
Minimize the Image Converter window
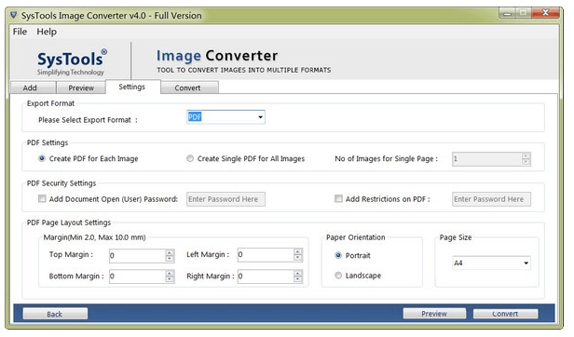coord(507,13)
